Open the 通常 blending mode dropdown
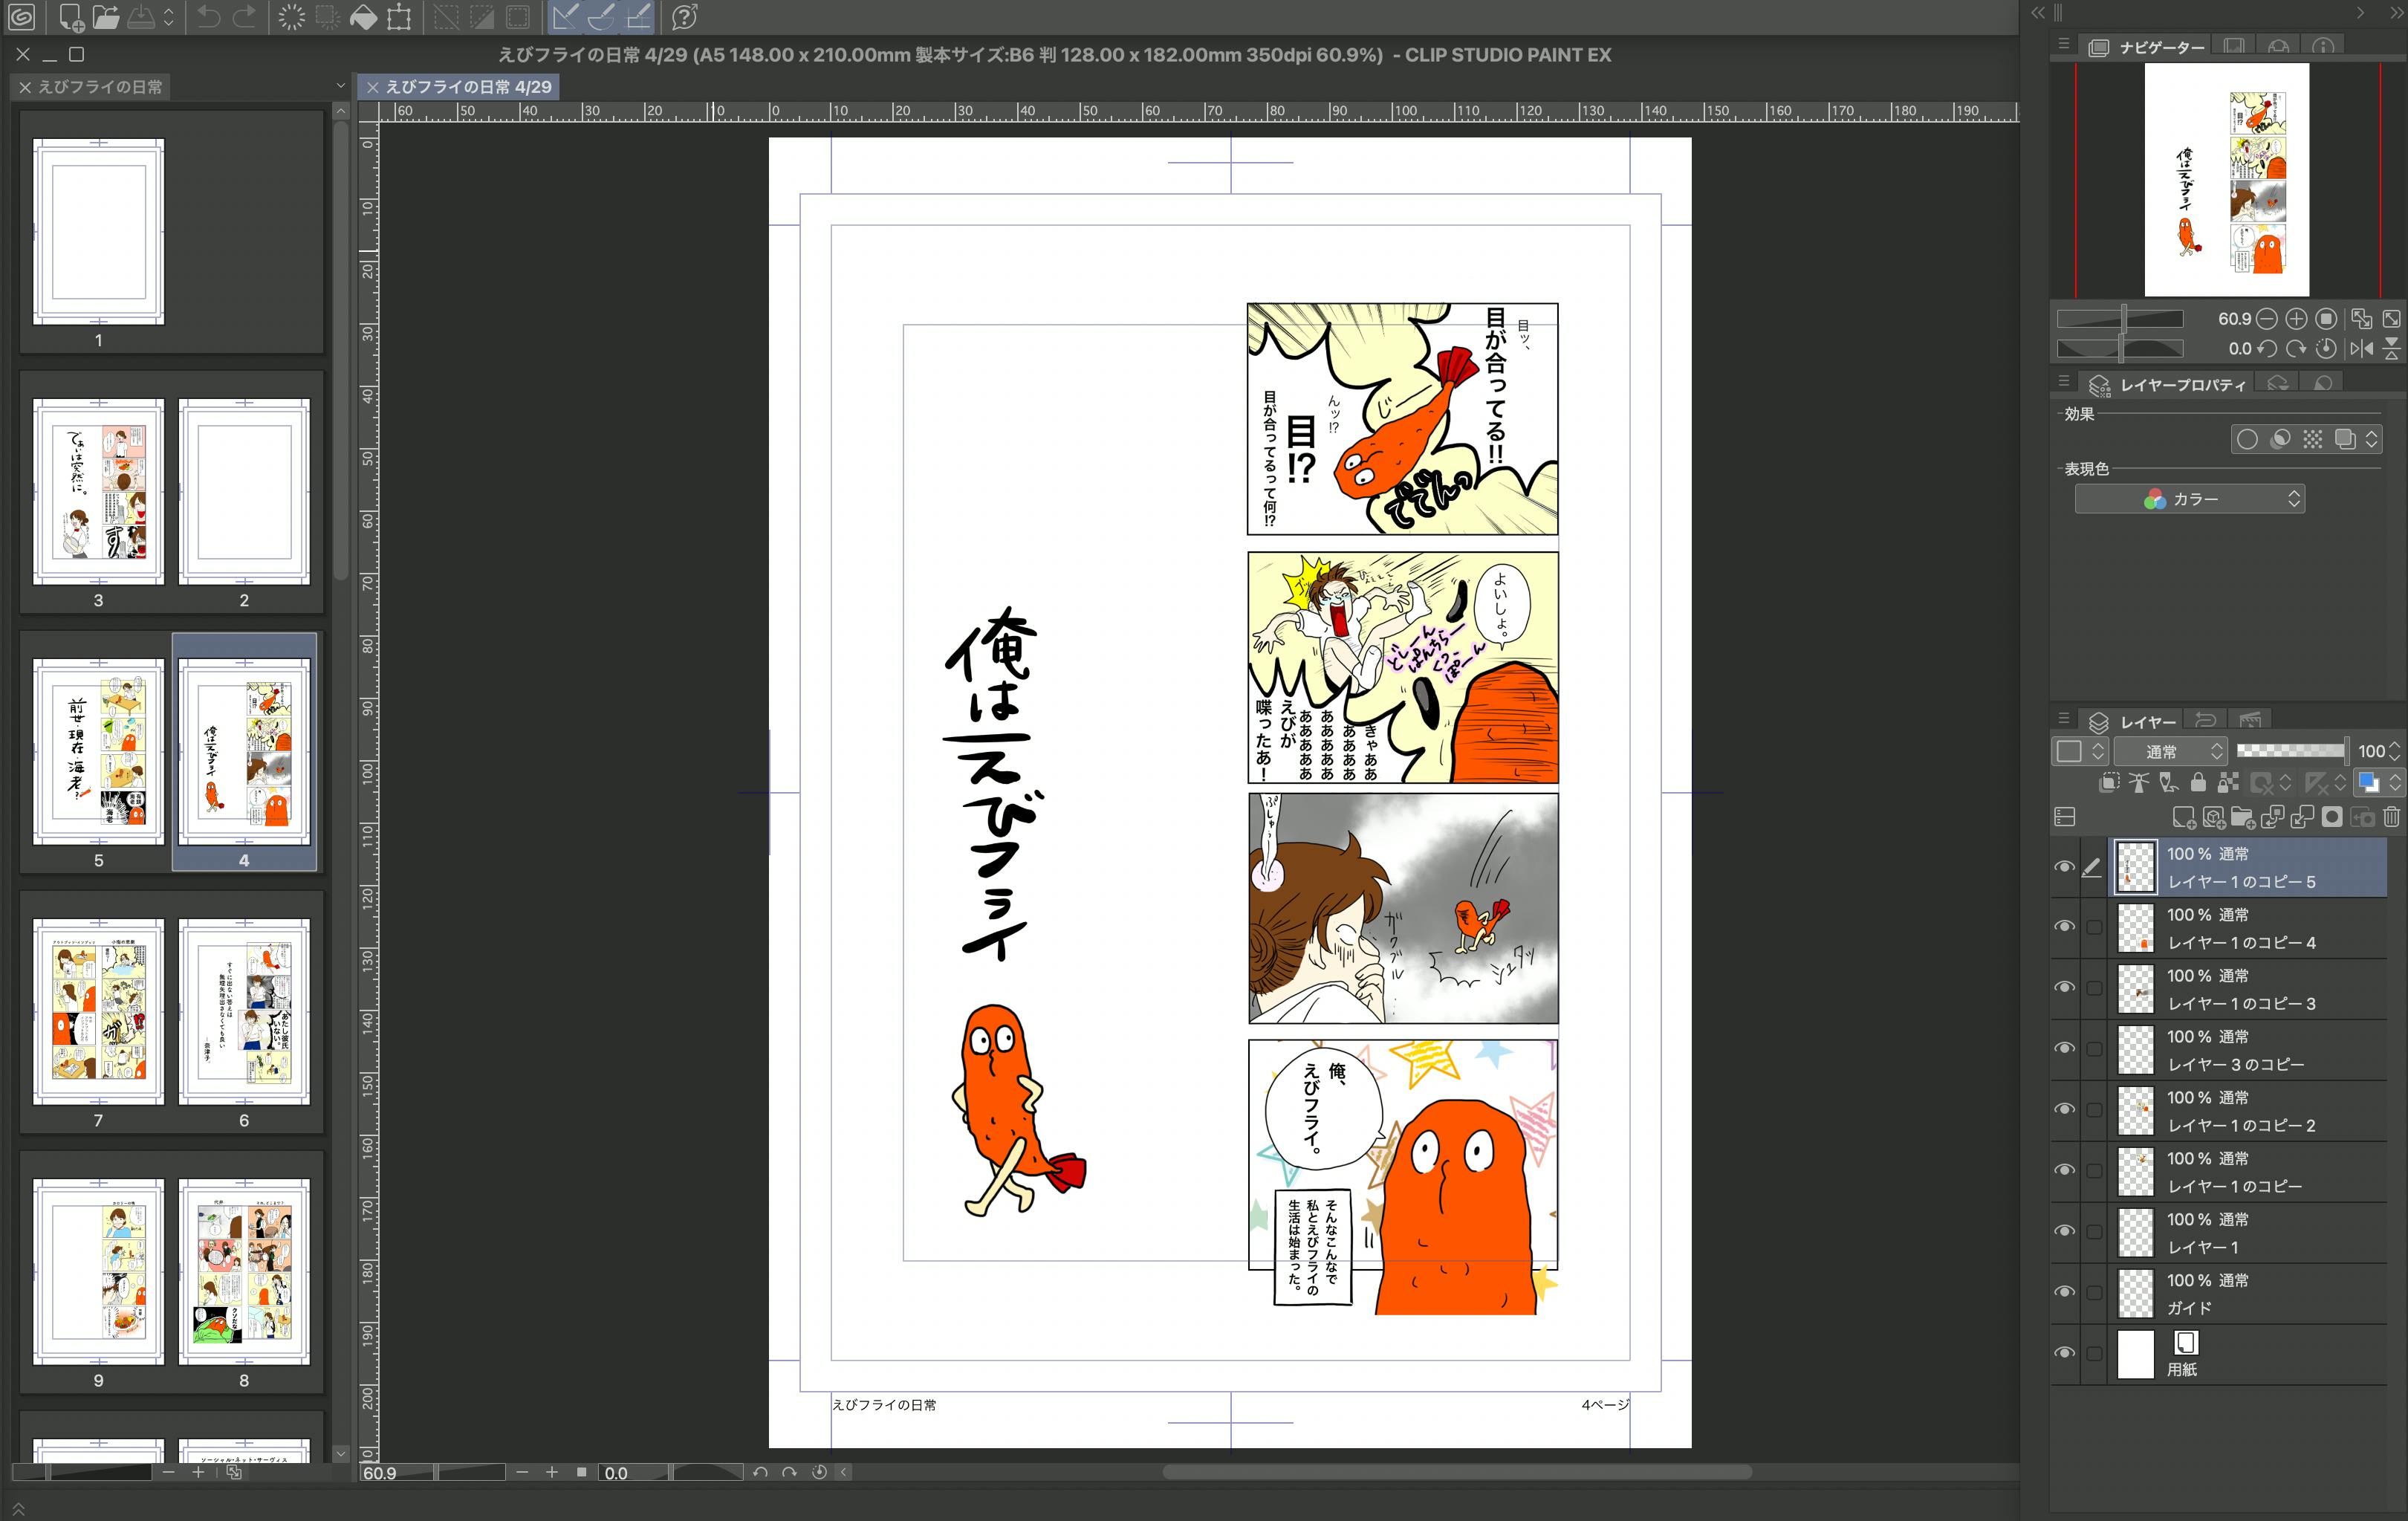The height and width of the screenshot is (1521, 2408). (2171, 751)
